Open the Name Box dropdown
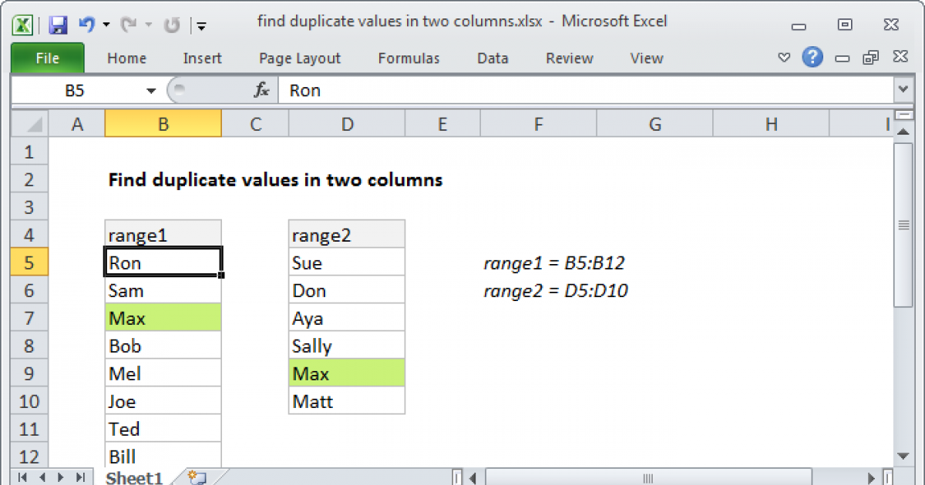 coord(151,89)
